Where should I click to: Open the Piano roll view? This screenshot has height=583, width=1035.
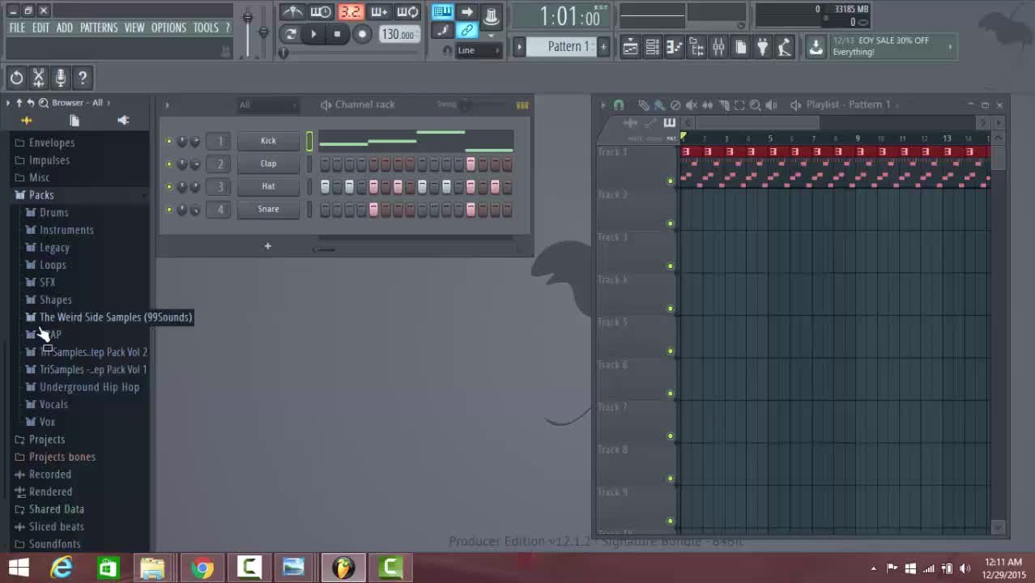coord(674,46)
